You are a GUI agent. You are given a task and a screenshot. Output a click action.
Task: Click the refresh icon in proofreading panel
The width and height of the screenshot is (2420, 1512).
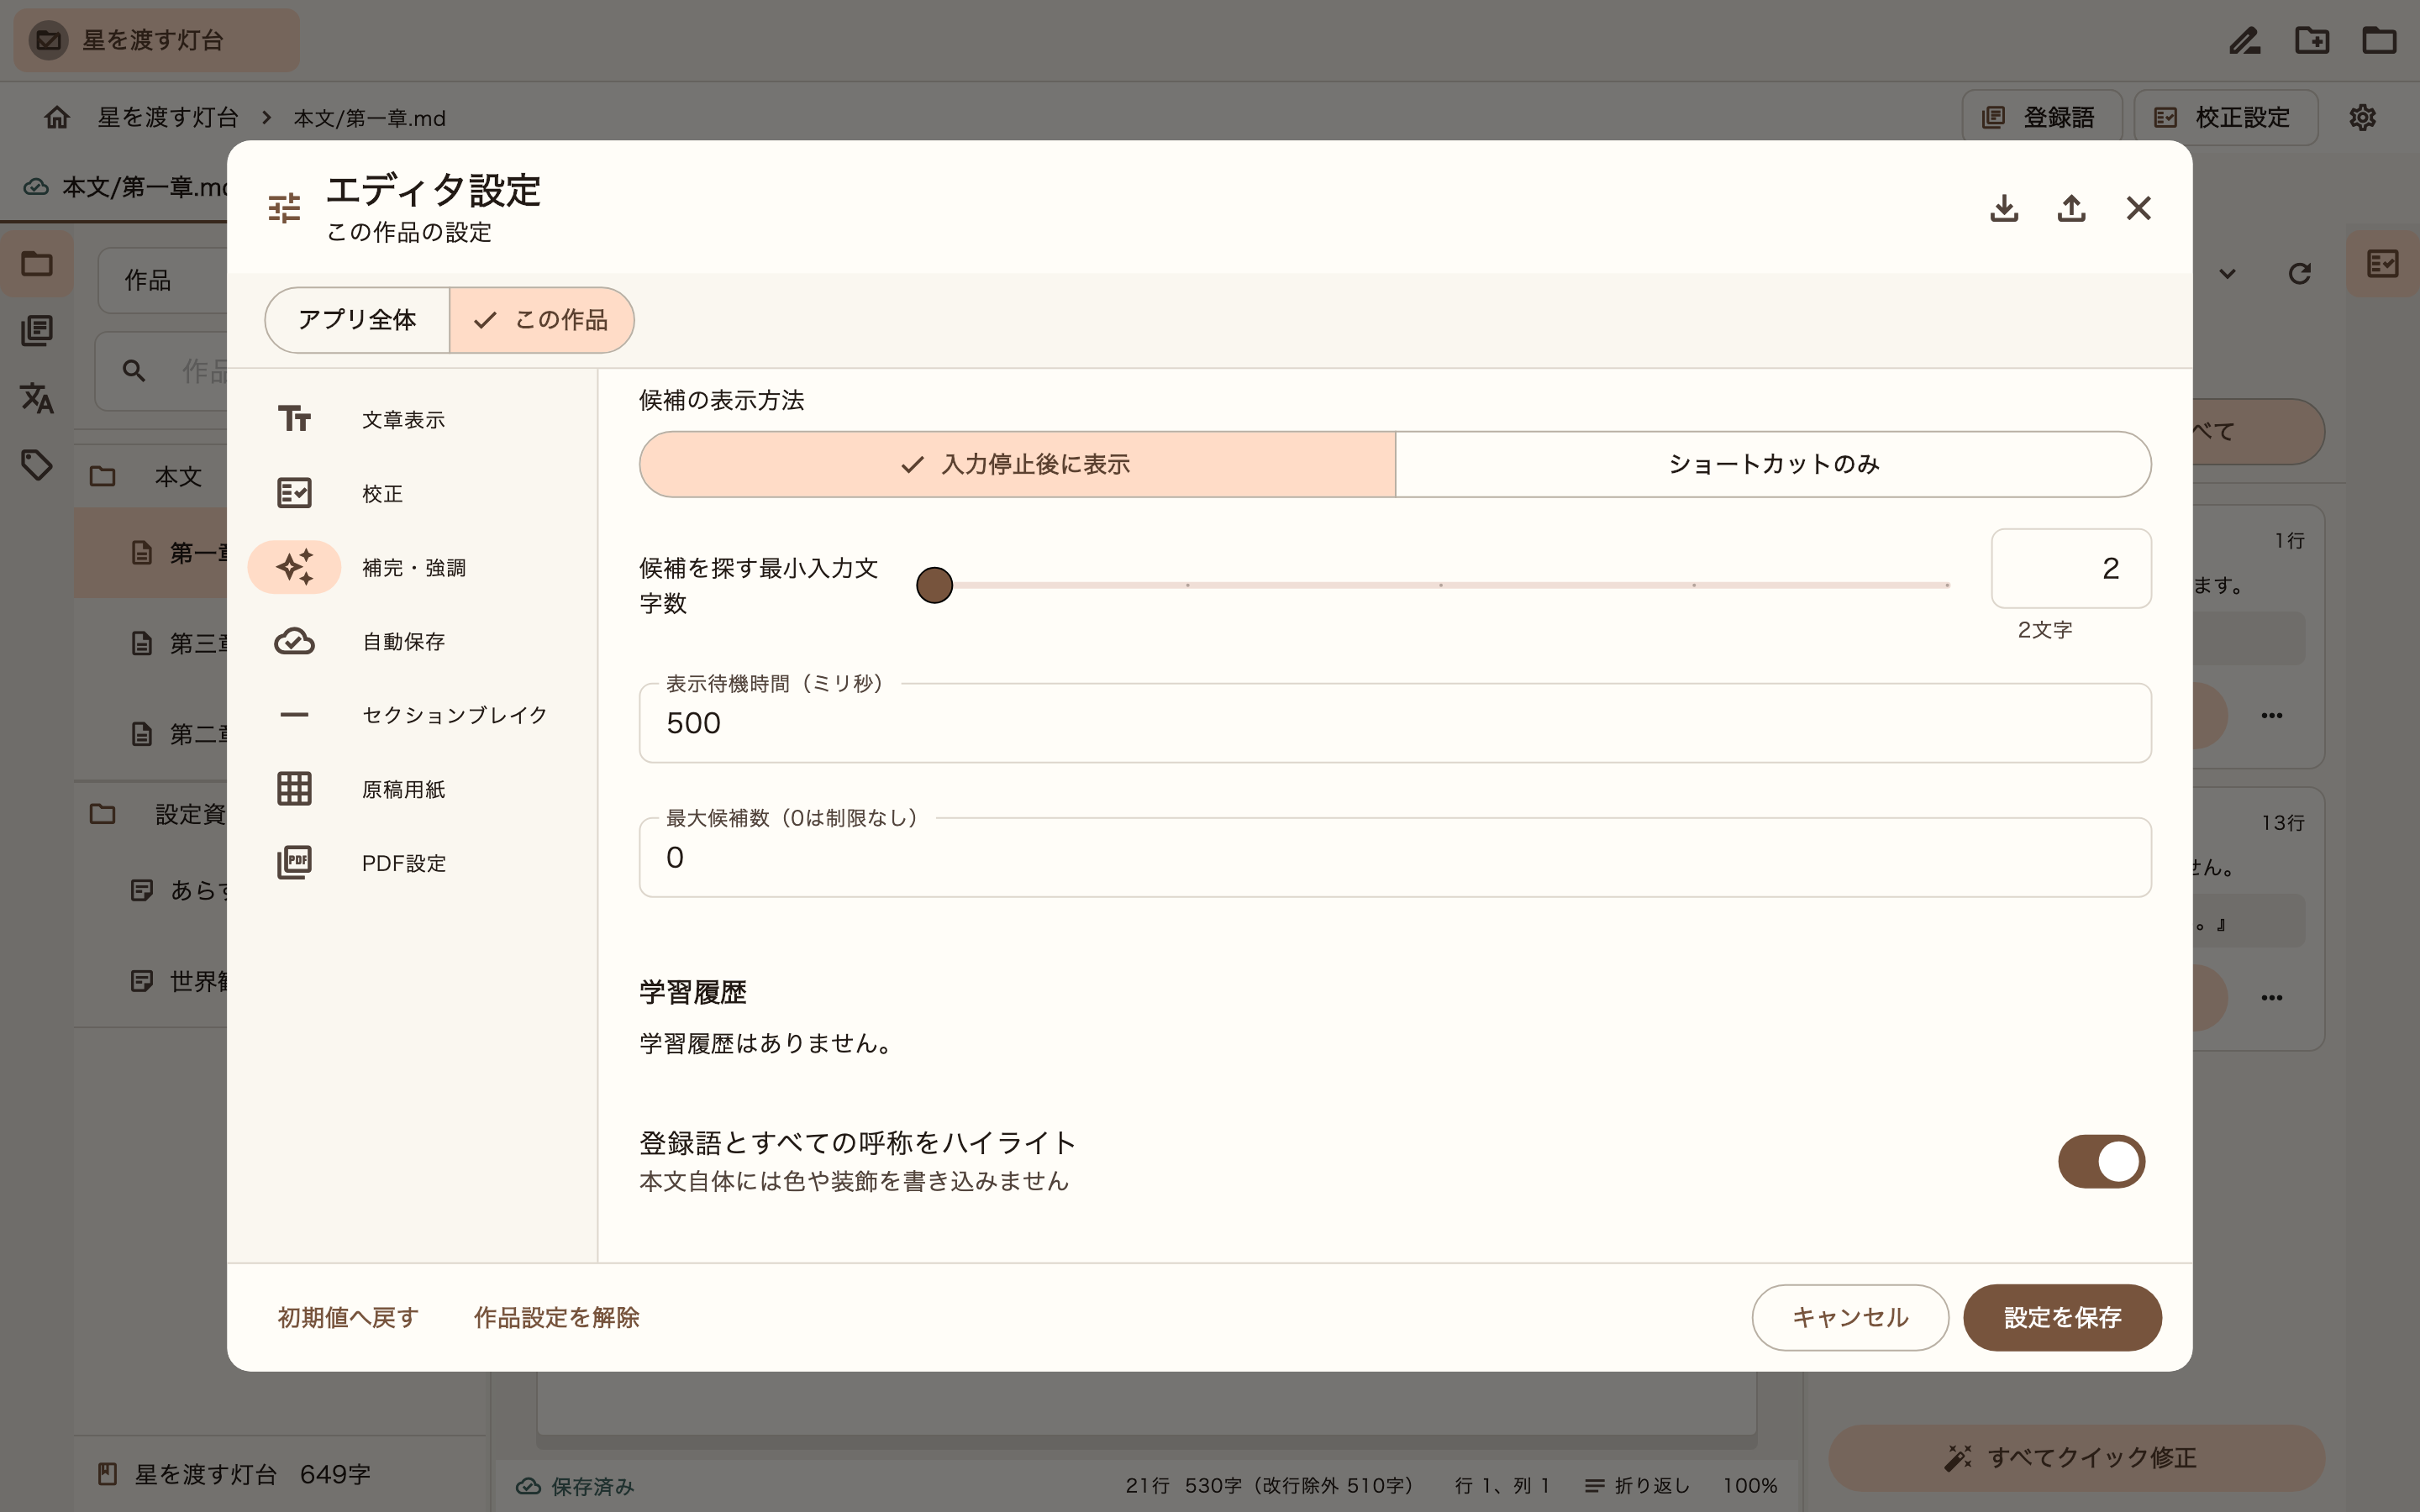tap(2299, 273)
